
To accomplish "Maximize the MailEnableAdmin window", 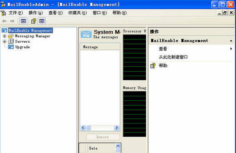I will click(x=223, y=4).
